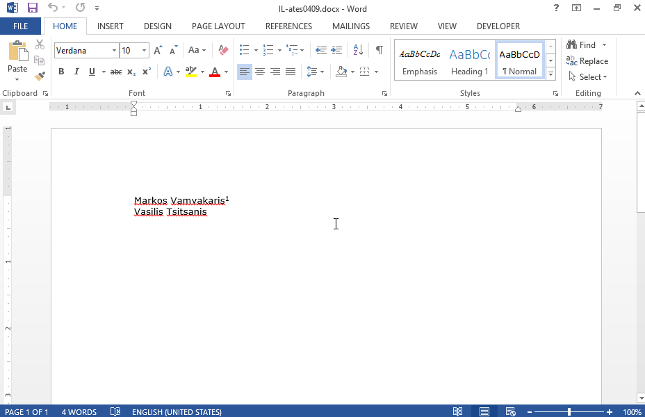Switch to the DESIGN tab
The width and height of the screenshot is (645, 417).
click(x=158, y=26)
